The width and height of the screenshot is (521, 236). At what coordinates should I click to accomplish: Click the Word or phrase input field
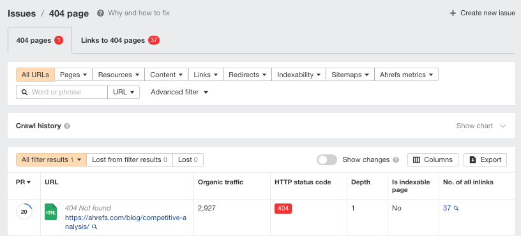(x=62, y=92)
